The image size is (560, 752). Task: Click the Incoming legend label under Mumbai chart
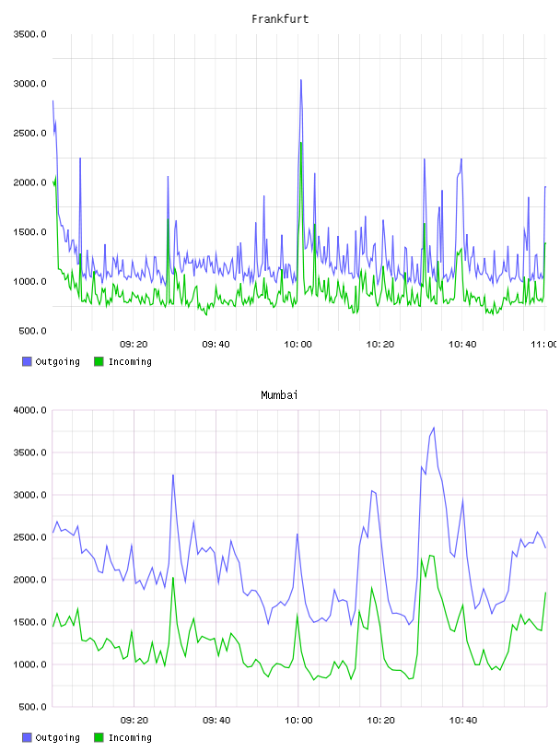point(130,738)
